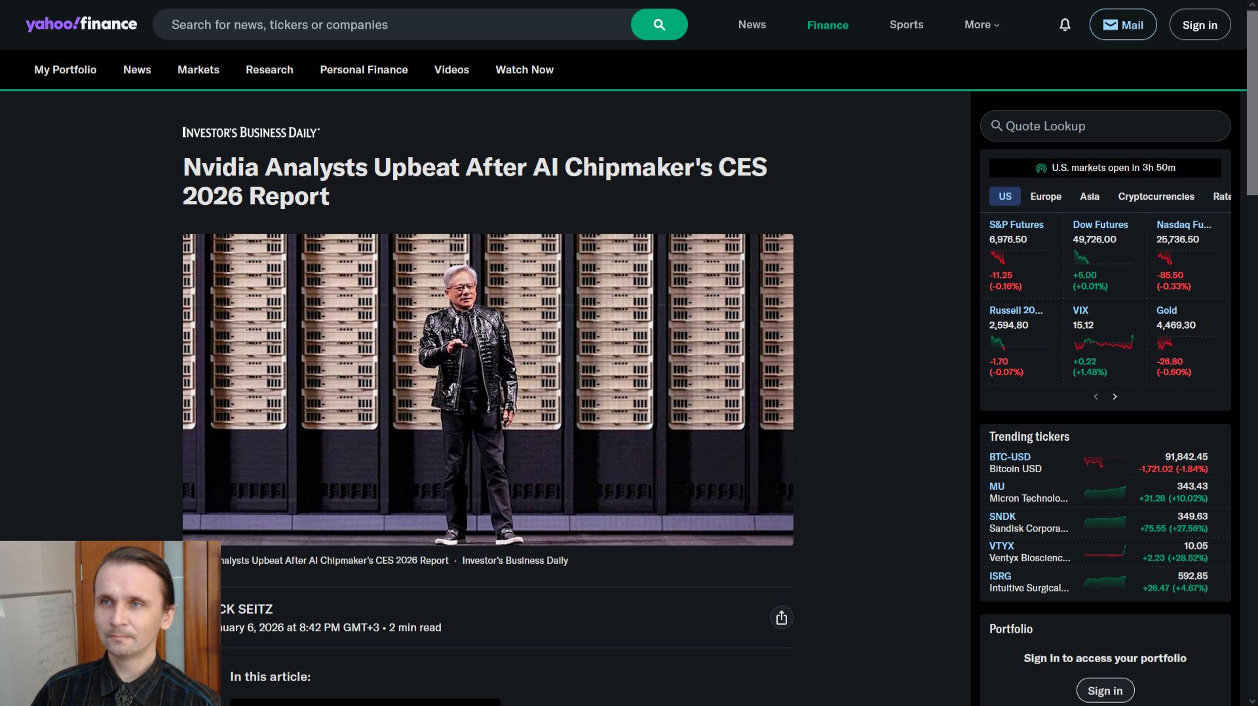This screenshot has width=1258, height=706.
Task: Select the Asia markets tab
Action: pos(1089,196)
